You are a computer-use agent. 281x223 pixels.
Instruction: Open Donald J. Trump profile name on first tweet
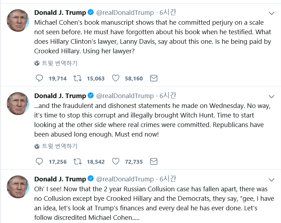60,13
